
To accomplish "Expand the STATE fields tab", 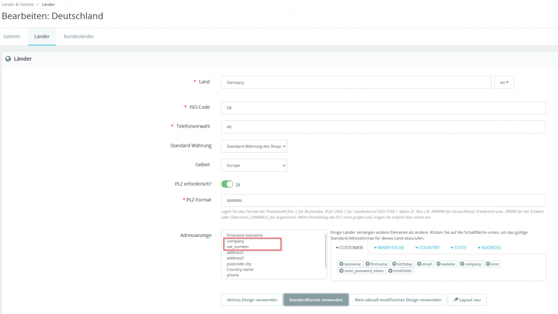I will [458, 248].
